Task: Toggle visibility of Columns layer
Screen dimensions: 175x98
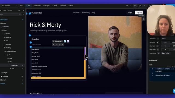Action: [x=22, y=76]
